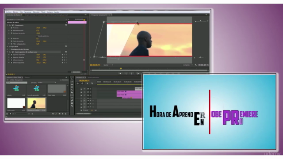Screen dimensions: 283x159
Task: Solo audio track A2
Action: [x=93, y=104]
